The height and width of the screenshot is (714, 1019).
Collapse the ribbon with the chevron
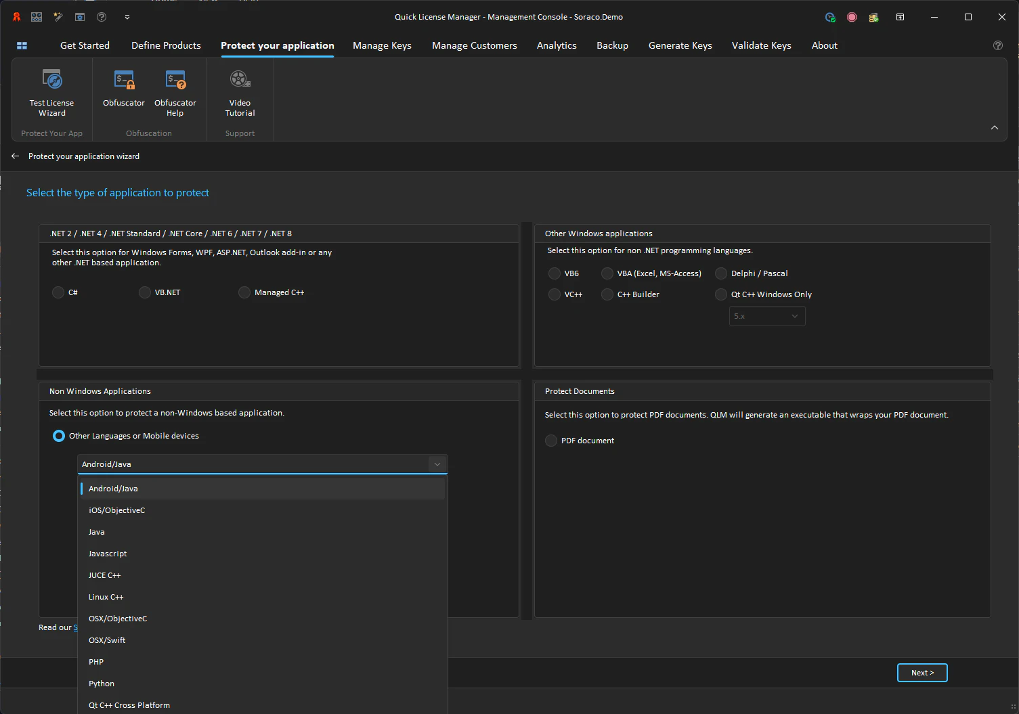click(x=994, y=127)
